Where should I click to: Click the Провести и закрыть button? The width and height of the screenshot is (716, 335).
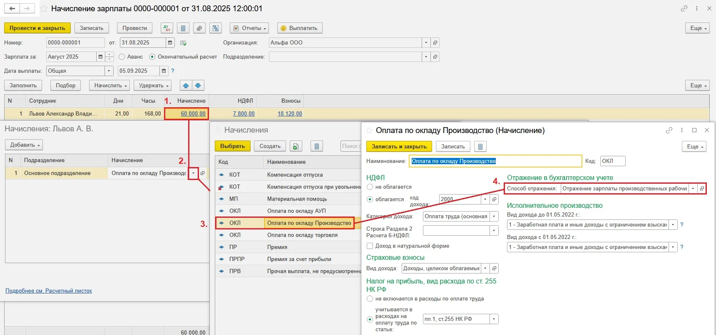click(x=37, y=28)
